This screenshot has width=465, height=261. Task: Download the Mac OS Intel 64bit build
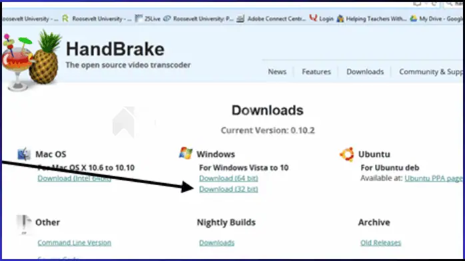tap(74, 178)
